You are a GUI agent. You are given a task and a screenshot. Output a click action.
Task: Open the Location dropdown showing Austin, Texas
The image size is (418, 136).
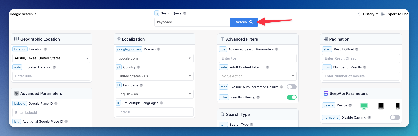pyautogui.click(x=51, y=58)
